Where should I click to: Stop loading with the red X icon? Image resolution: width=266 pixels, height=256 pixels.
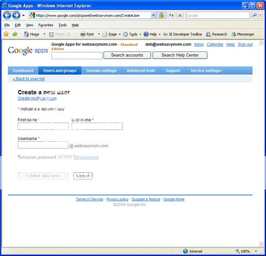[x=180, y=16]
